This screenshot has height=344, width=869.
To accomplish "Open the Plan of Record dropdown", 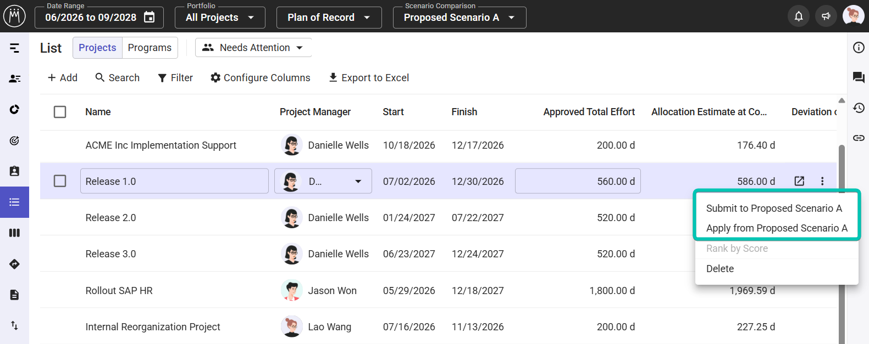I will tap(329, 18).
